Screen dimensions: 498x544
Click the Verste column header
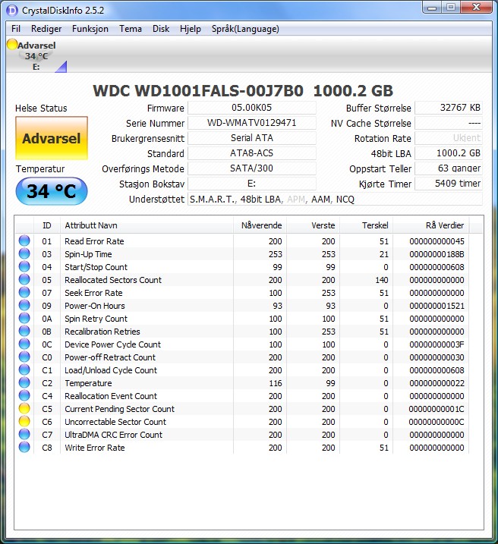(x=313, y=225)
